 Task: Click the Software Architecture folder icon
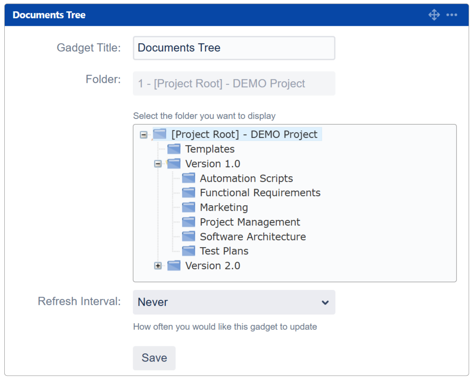coord(189,236)
